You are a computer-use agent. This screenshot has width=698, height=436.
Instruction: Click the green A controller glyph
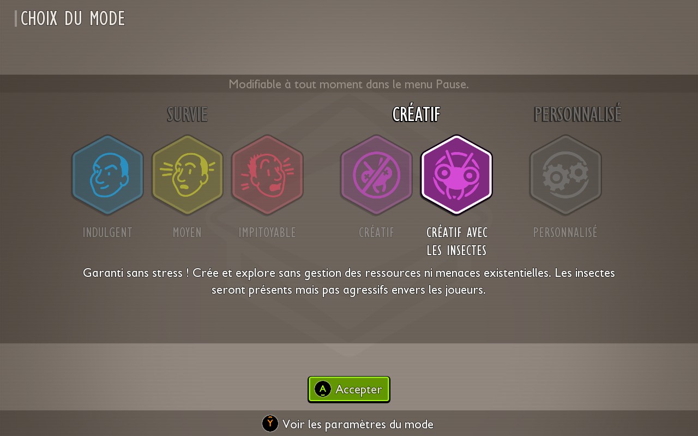tap(323, 389)
